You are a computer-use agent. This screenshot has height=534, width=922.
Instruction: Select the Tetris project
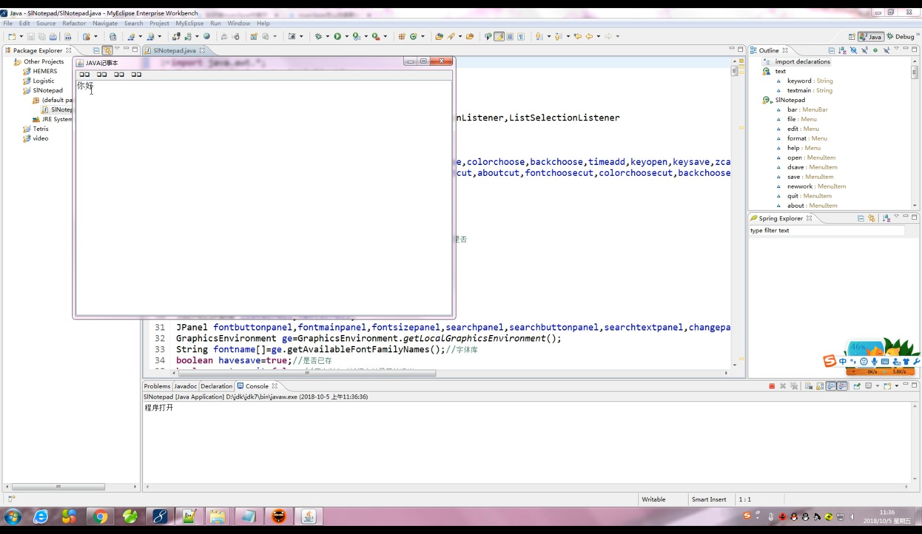40,129
